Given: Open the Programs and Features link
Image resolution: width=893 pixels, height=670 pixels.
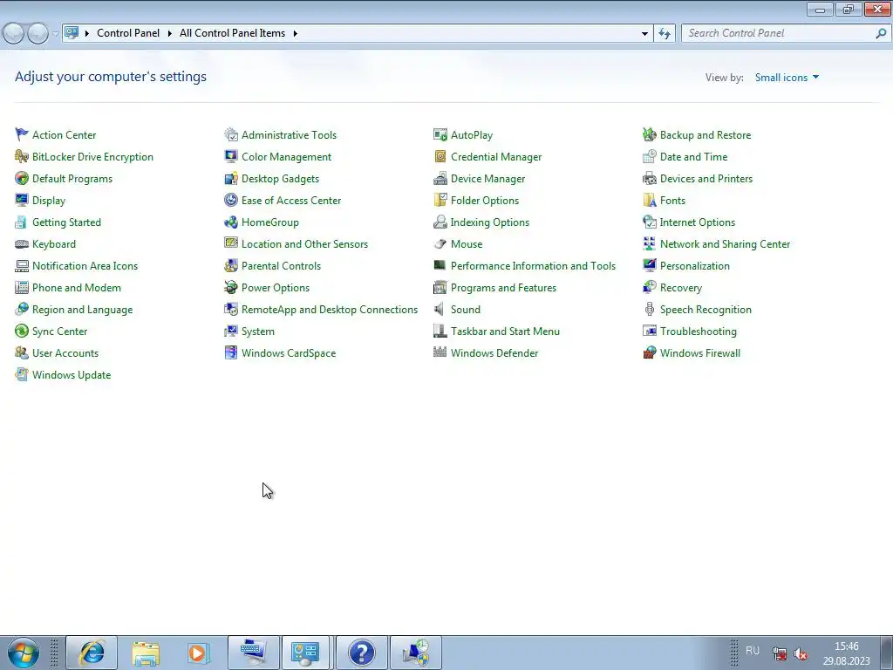Looking at the screenshot, I should click(503, 288).
